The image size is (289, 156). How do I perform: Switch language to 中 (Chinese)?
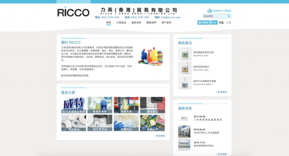click(x=210, y=23)
